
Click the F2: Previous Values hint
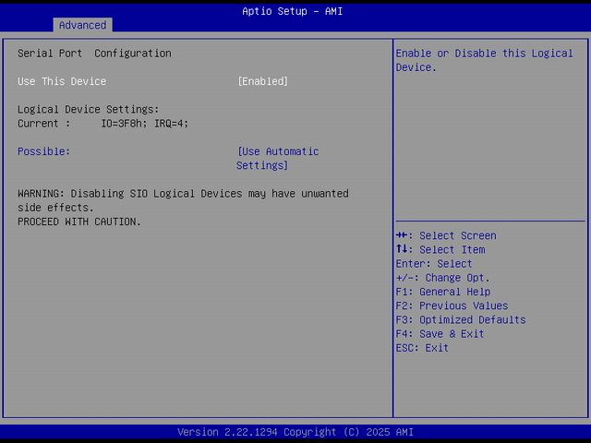tap(452, 305)
